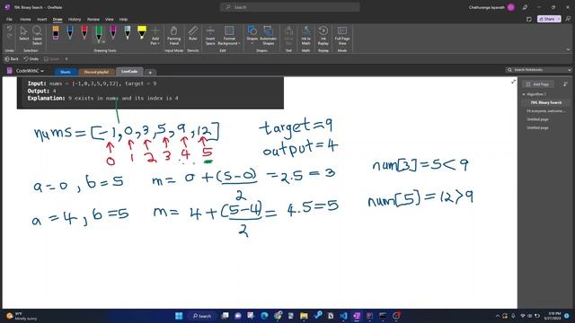Click Back in quick access toolbar
Screen dimensions: 575x323
(12, 58)
